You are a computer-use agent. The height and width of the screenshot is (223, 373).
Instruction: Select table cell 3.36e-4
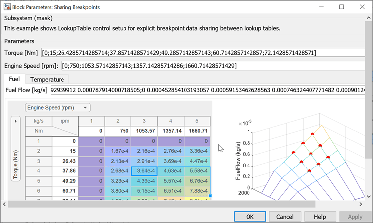point(197,151)
